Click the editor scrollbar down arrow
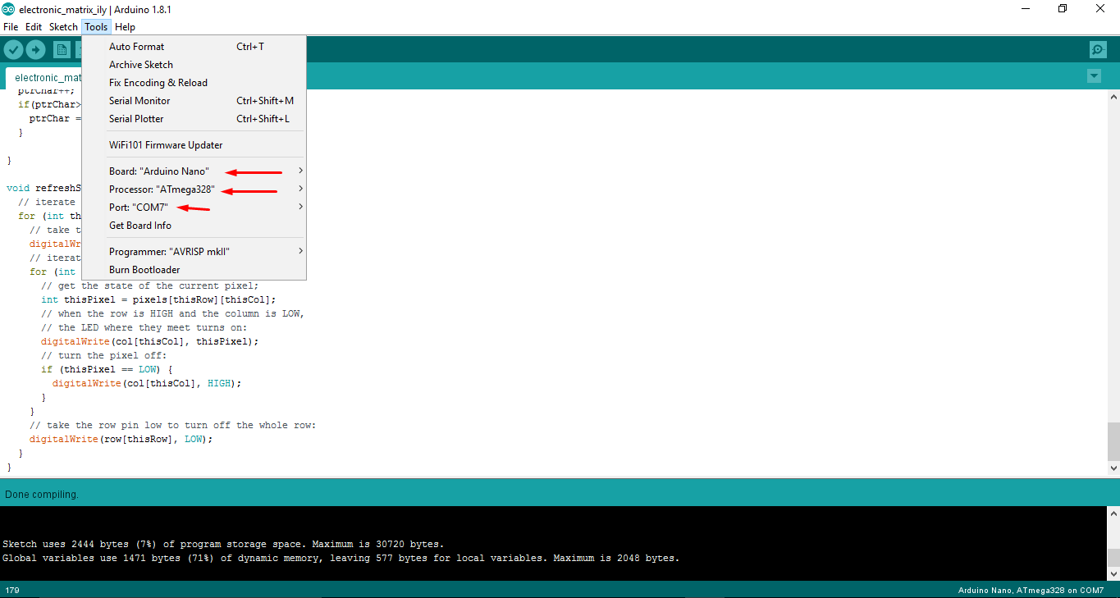The height and width of the screenshot is (598, 1120). click(x=1113, y=468)
